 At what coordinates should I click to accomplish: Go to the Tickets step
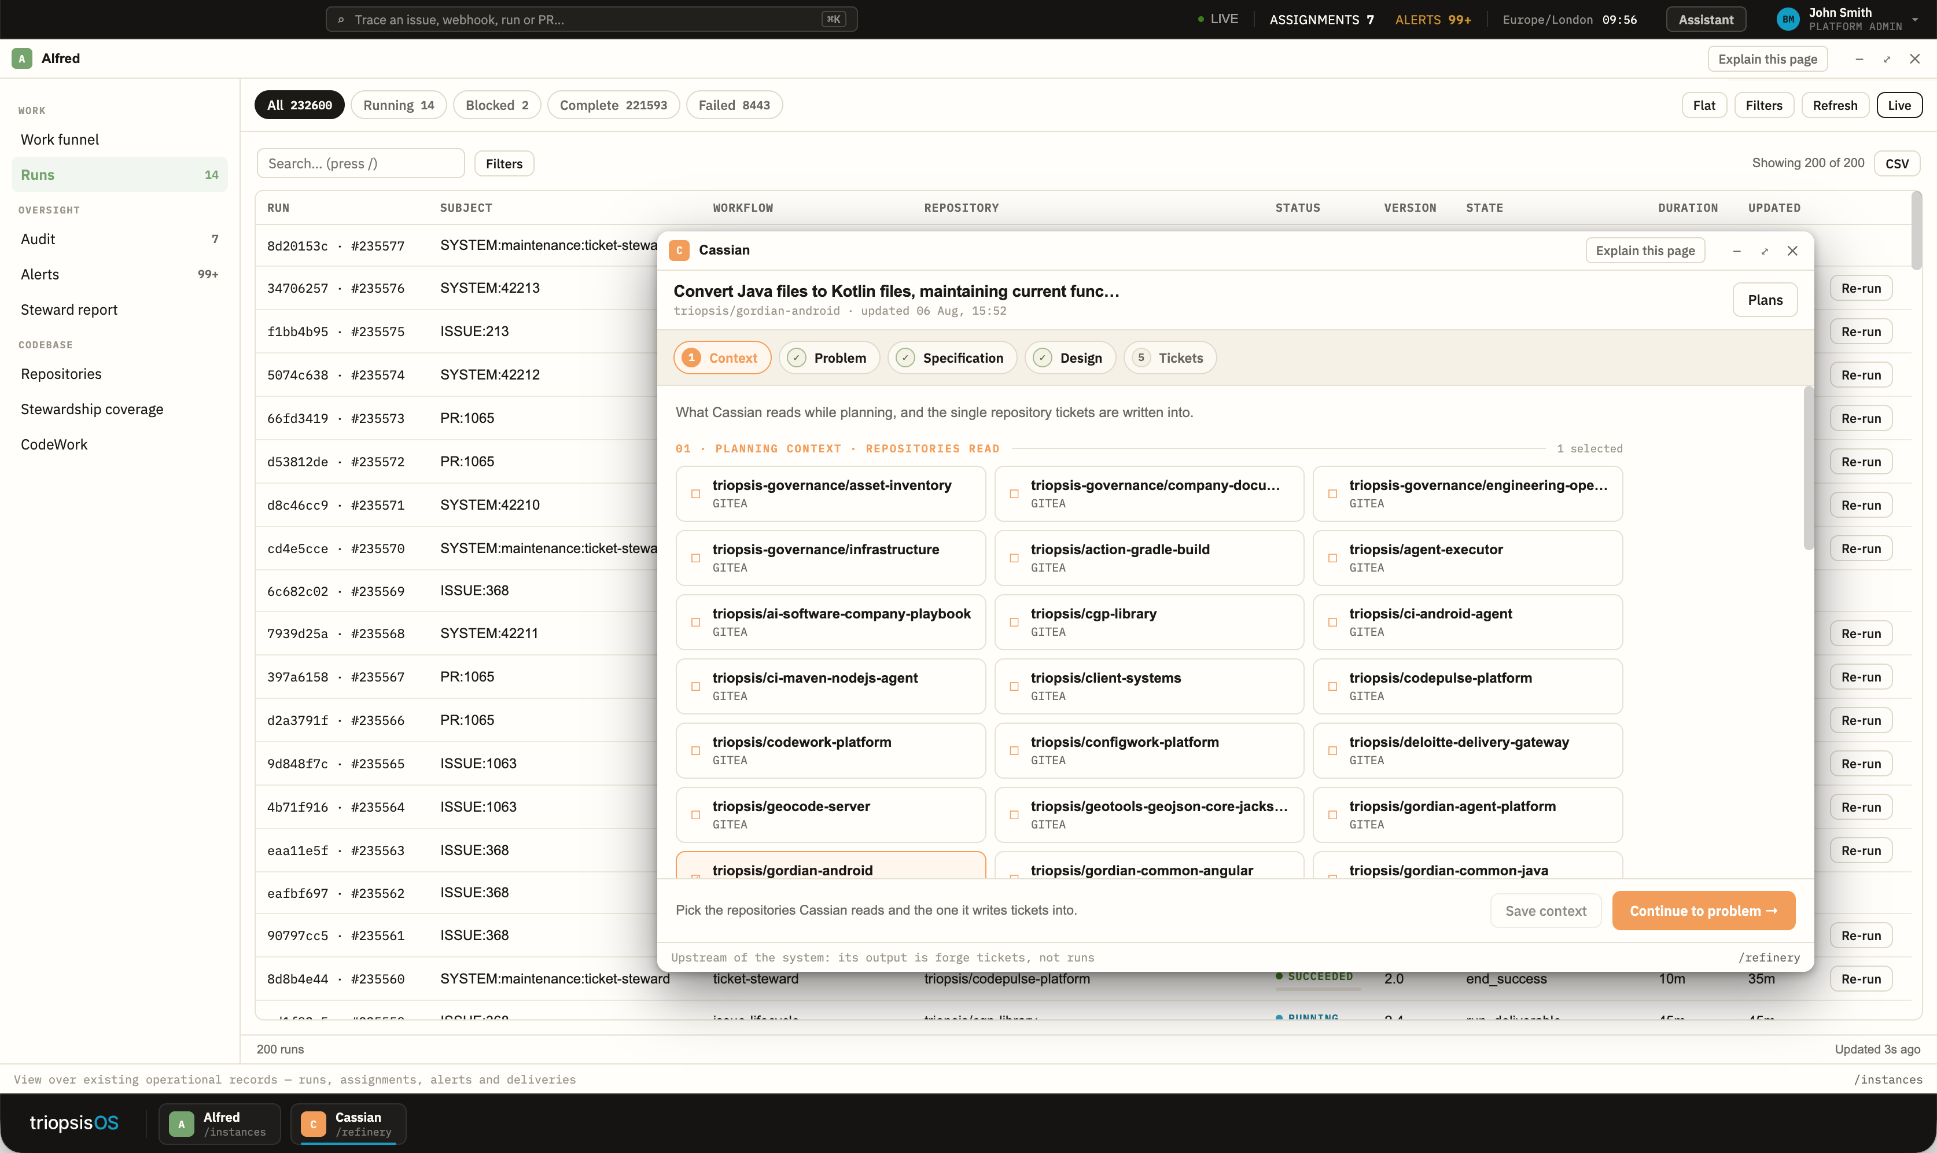tap(1169, 358)
